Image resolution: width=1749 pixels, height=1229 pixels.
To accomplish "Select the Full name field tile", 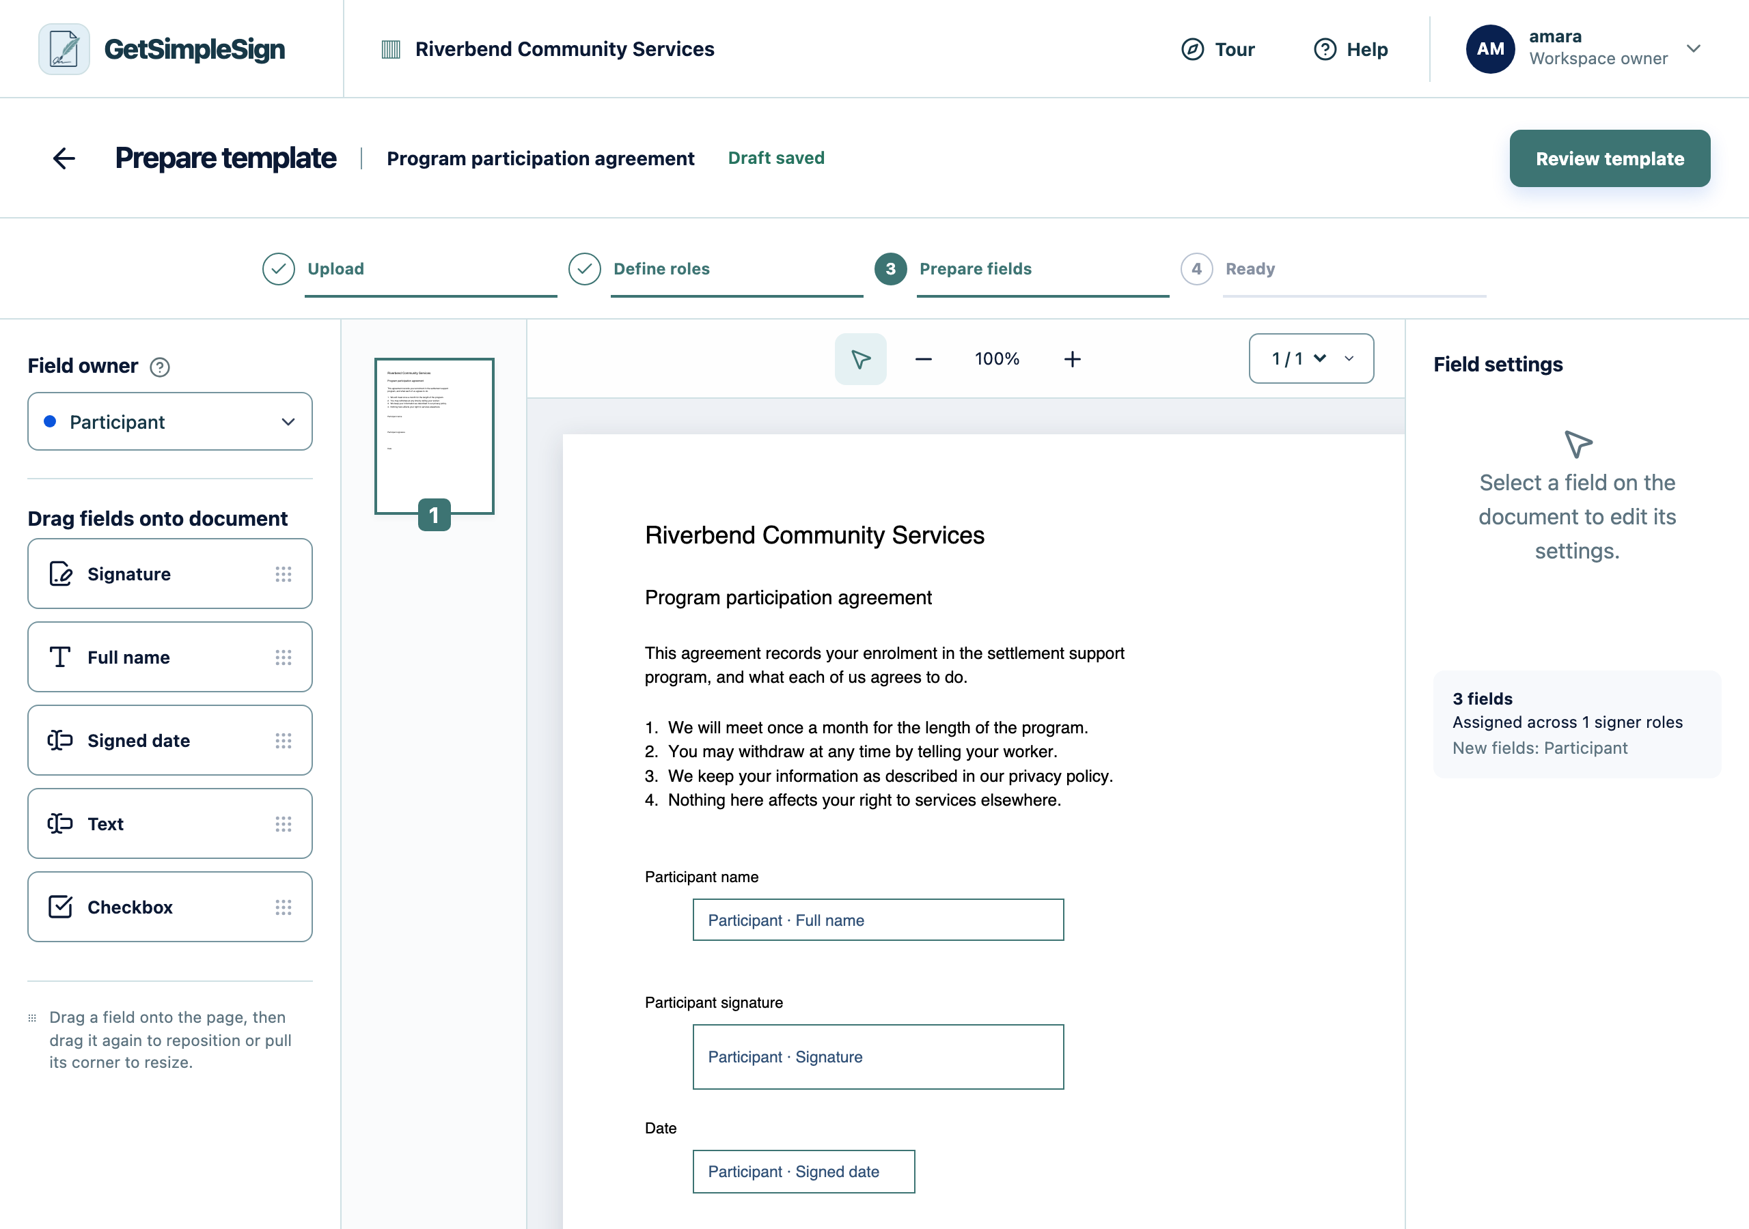I will point(170,656).
